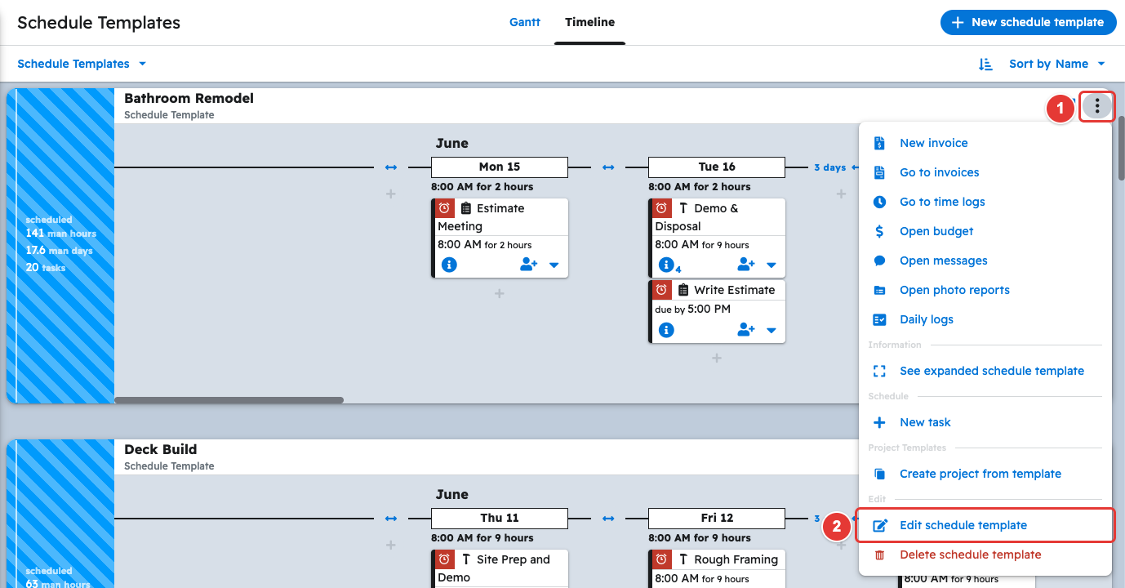Viewport: 1125px width, 588px height.
Task: Select the Timeline tab
Action: [590, 22]
